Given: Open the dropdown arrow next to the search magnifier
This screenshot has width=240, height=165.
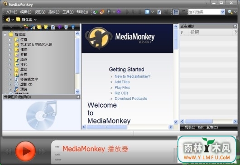Looking at the screenshot, I should tap(235, 12).
